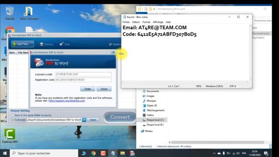Select the Customize output radio button

click(13, 120)
